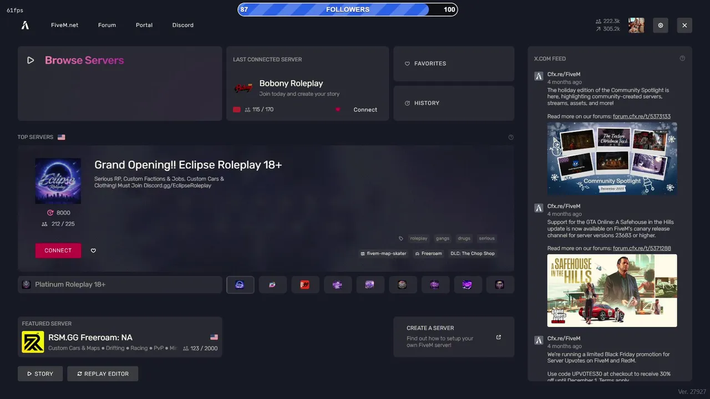Image resolution: width=710 pixels, height=399 pixels.
Task: Click the fivem-map-skater label
Action: tap(383, 254)
